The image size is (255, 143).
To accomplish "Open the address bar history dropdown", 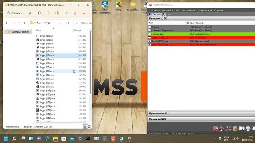I will [x=61, y=23].
